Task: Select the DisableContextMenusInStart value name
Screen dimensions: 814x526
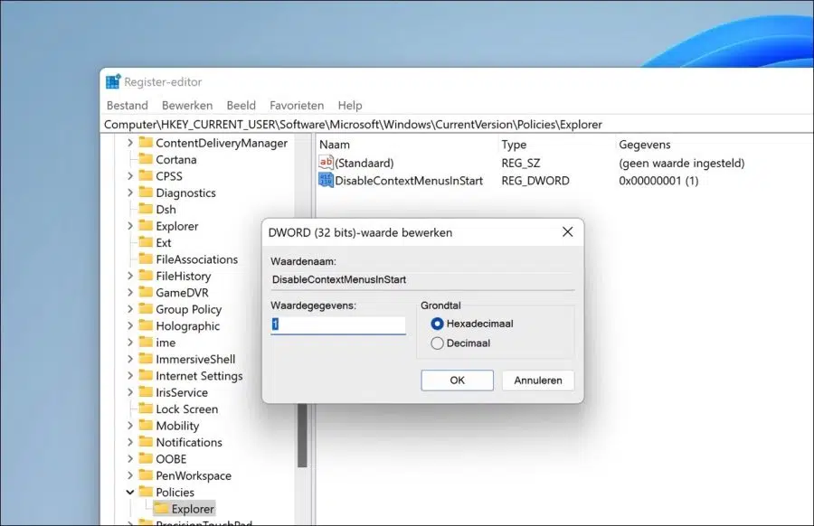Action: (x=409, y=181)
